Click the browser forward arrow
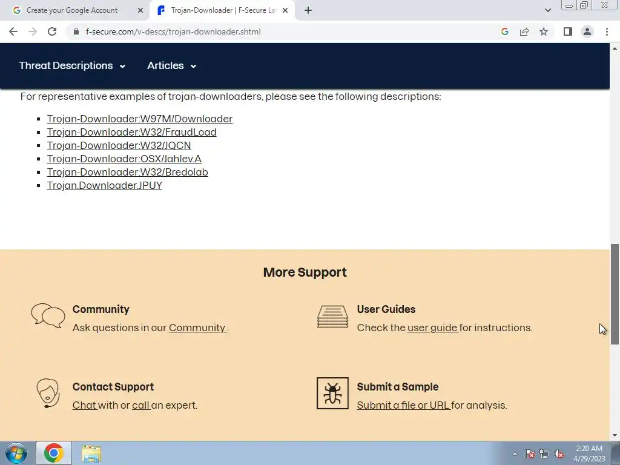 point(33,31)
